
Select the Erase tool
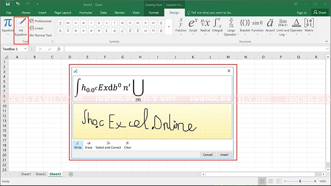[89, 145]
